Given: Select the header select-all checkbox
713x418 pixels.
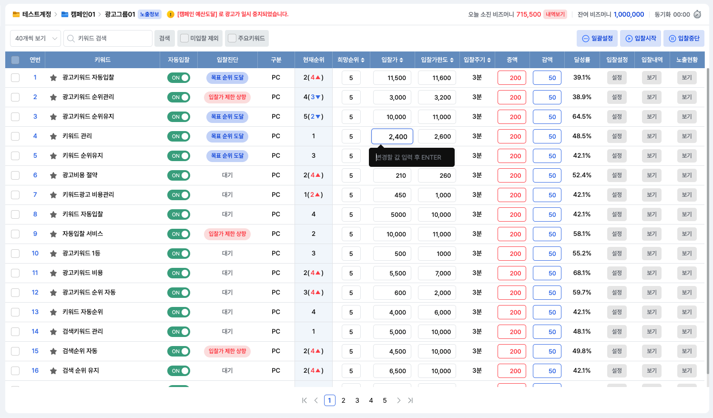Looking at the screenshot, I should (15, 60).
